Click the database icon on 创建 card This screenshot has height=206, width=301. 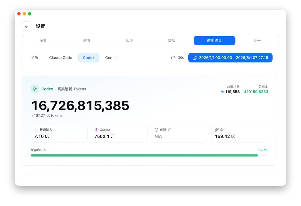[156, 130]
